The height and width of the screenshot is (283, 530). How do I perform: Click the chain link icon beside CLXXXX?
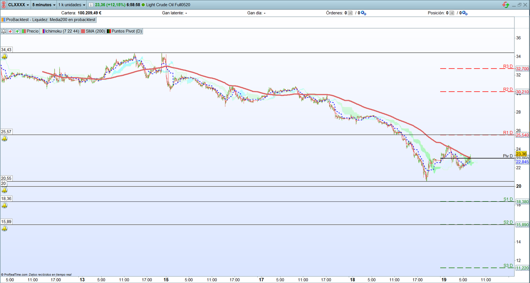(4, 5)
